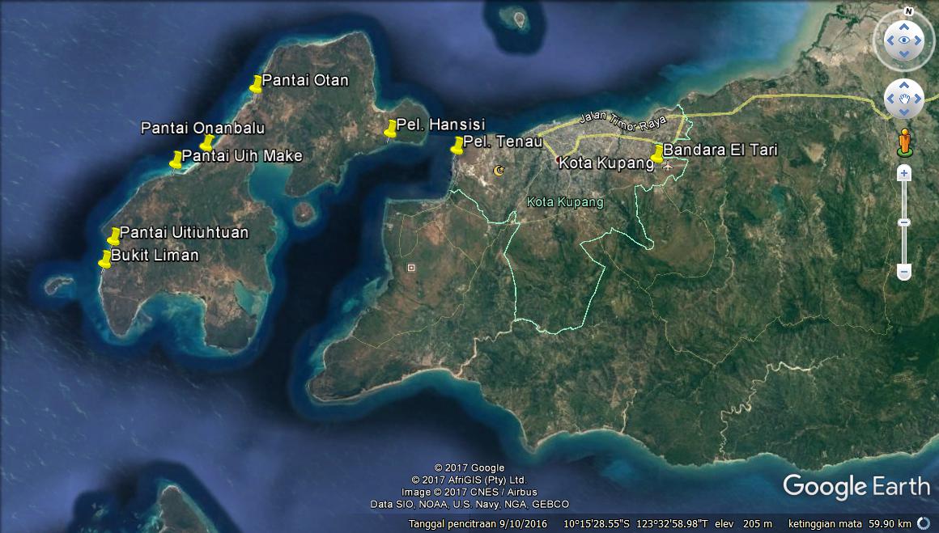Image resolution: width=939 pixels, height=533 pixels.
Task: Click the zoom out minus icon
Action: tap(904, 271)
